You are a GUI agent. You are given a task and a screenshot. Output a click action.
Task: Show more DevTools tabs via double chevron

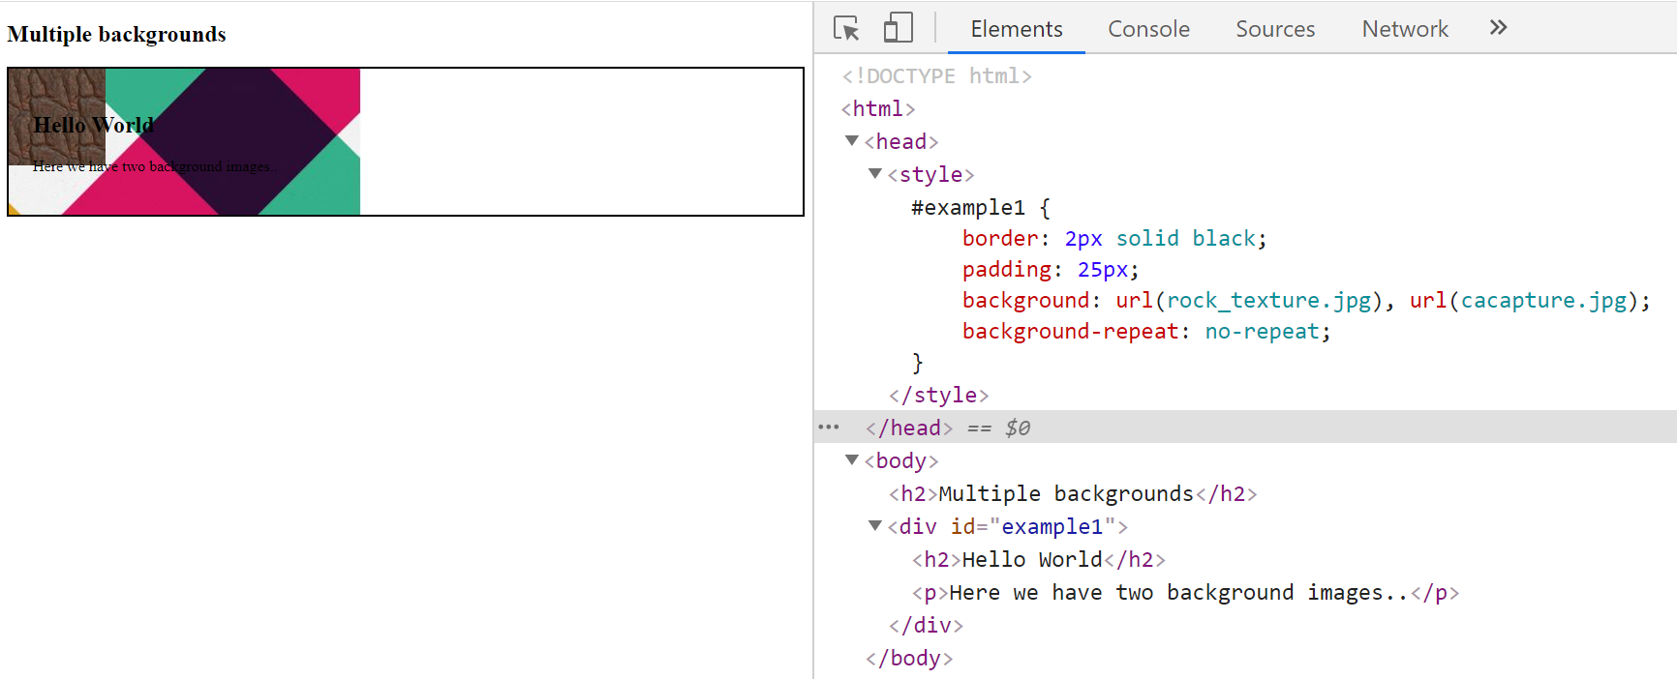click(1498, 28)
